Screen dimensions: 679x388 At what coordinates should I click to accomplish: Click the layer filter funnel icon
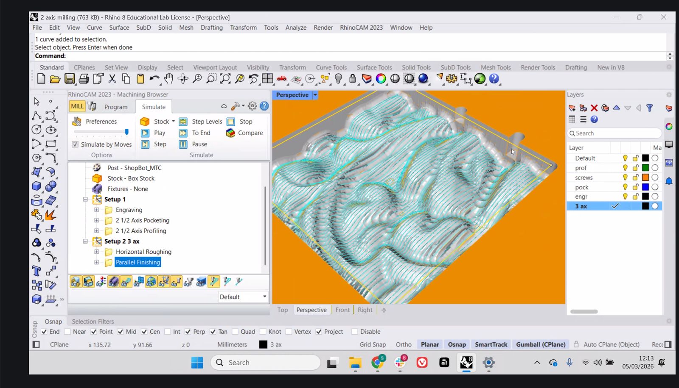point(649,108)
